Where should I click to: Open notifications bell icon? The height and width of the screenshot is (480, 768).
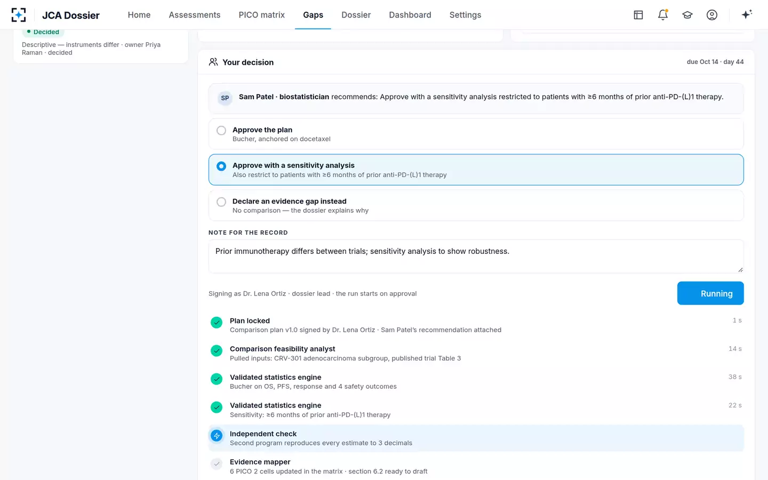(x=663, y=15)
